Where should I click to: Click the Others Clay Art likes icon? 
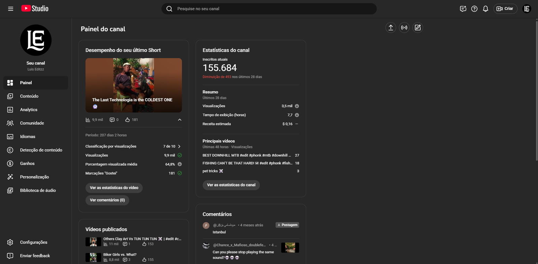tap(144, 244)
